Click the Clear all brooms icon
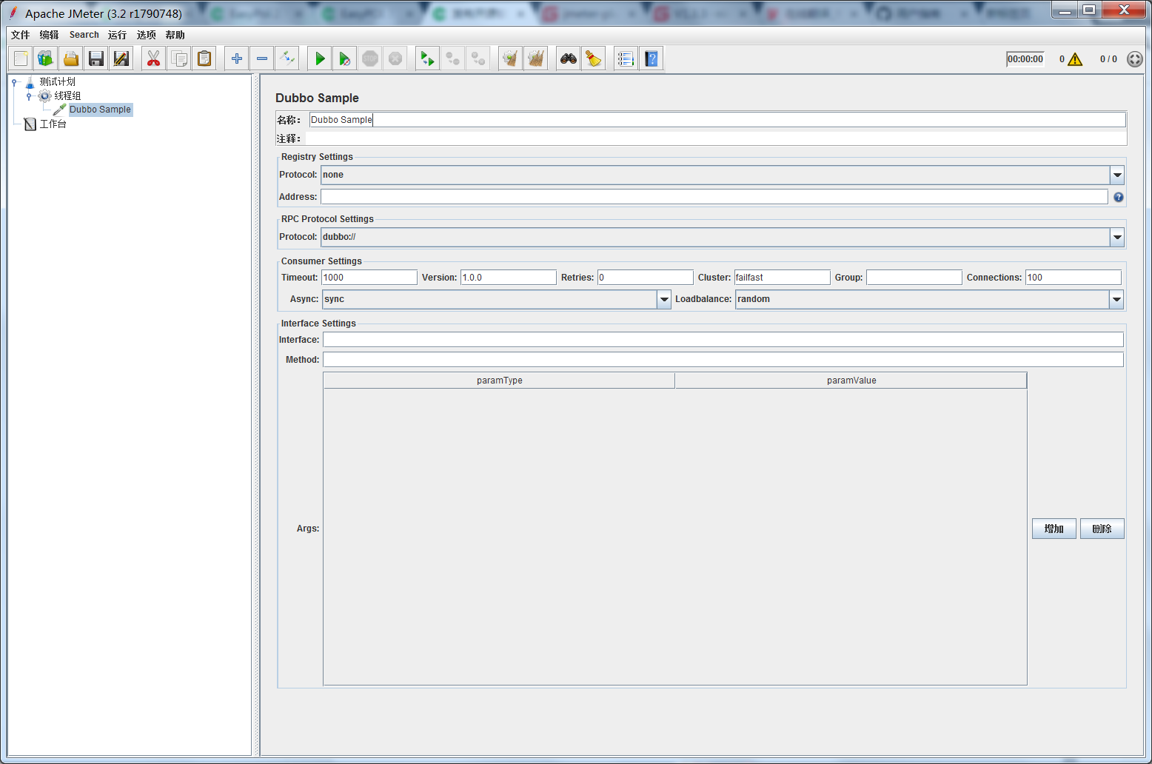The height and width of the screenshot is (764, 1152). [535, 58]
